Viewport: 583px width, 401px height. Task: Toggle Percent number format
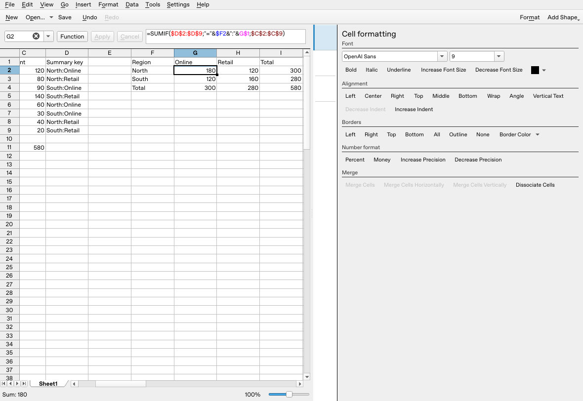pos(355,160)
